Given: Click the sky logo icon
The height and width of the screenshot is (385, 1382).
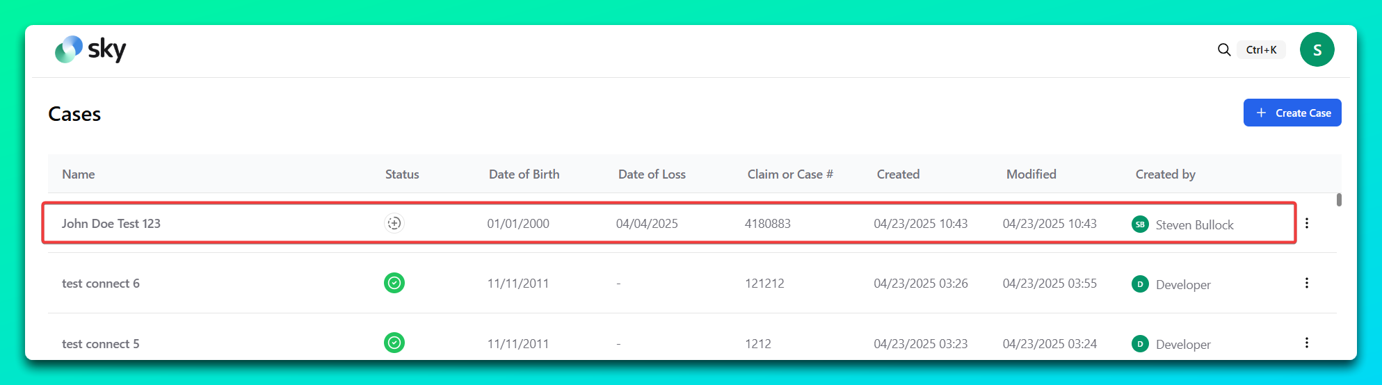Looking at the screenshot, I should pyautogui.click(x=69, y=49).
